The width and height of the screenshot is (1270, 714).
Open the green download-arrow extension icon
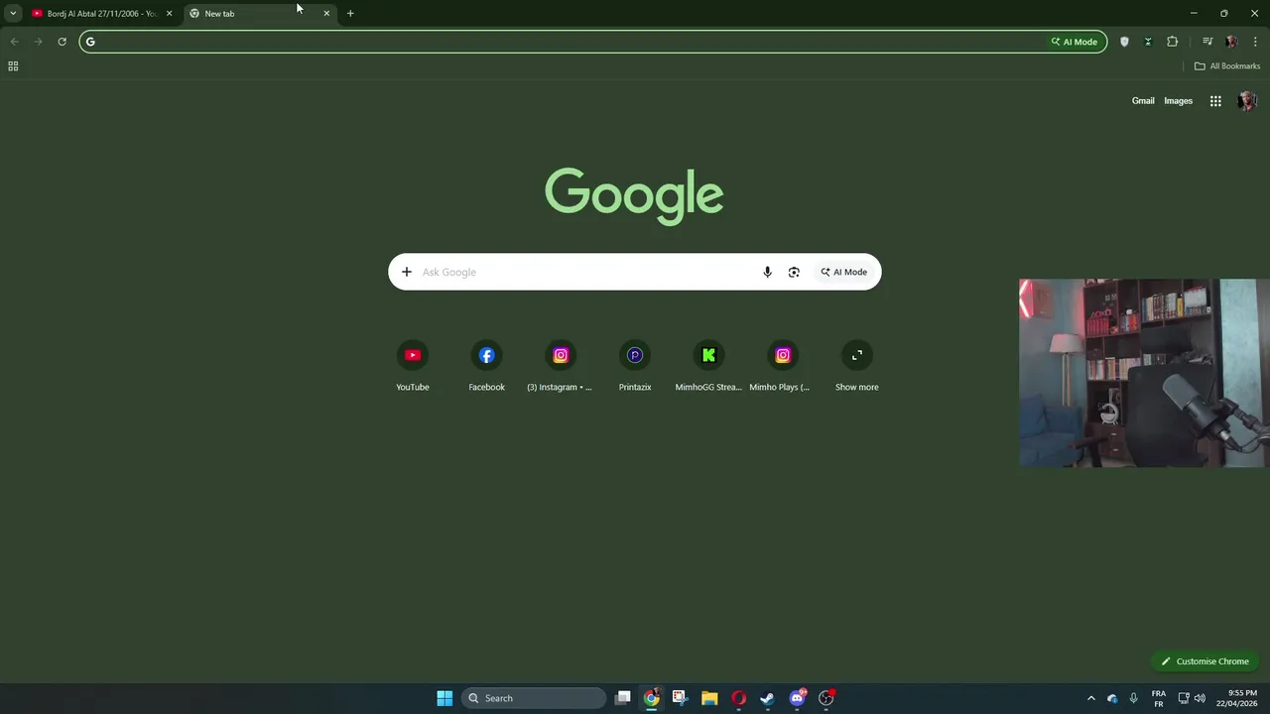pyautogui.click(x=1148, y=42)
